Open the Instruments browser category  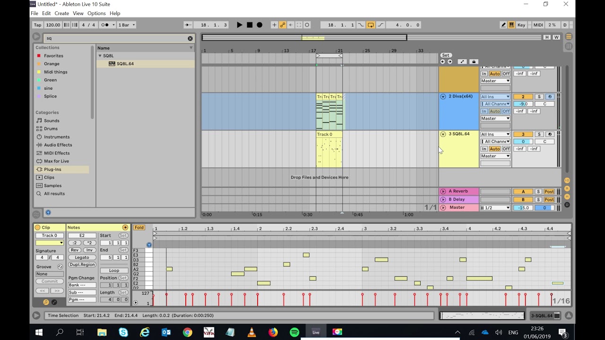coord(57,137)
